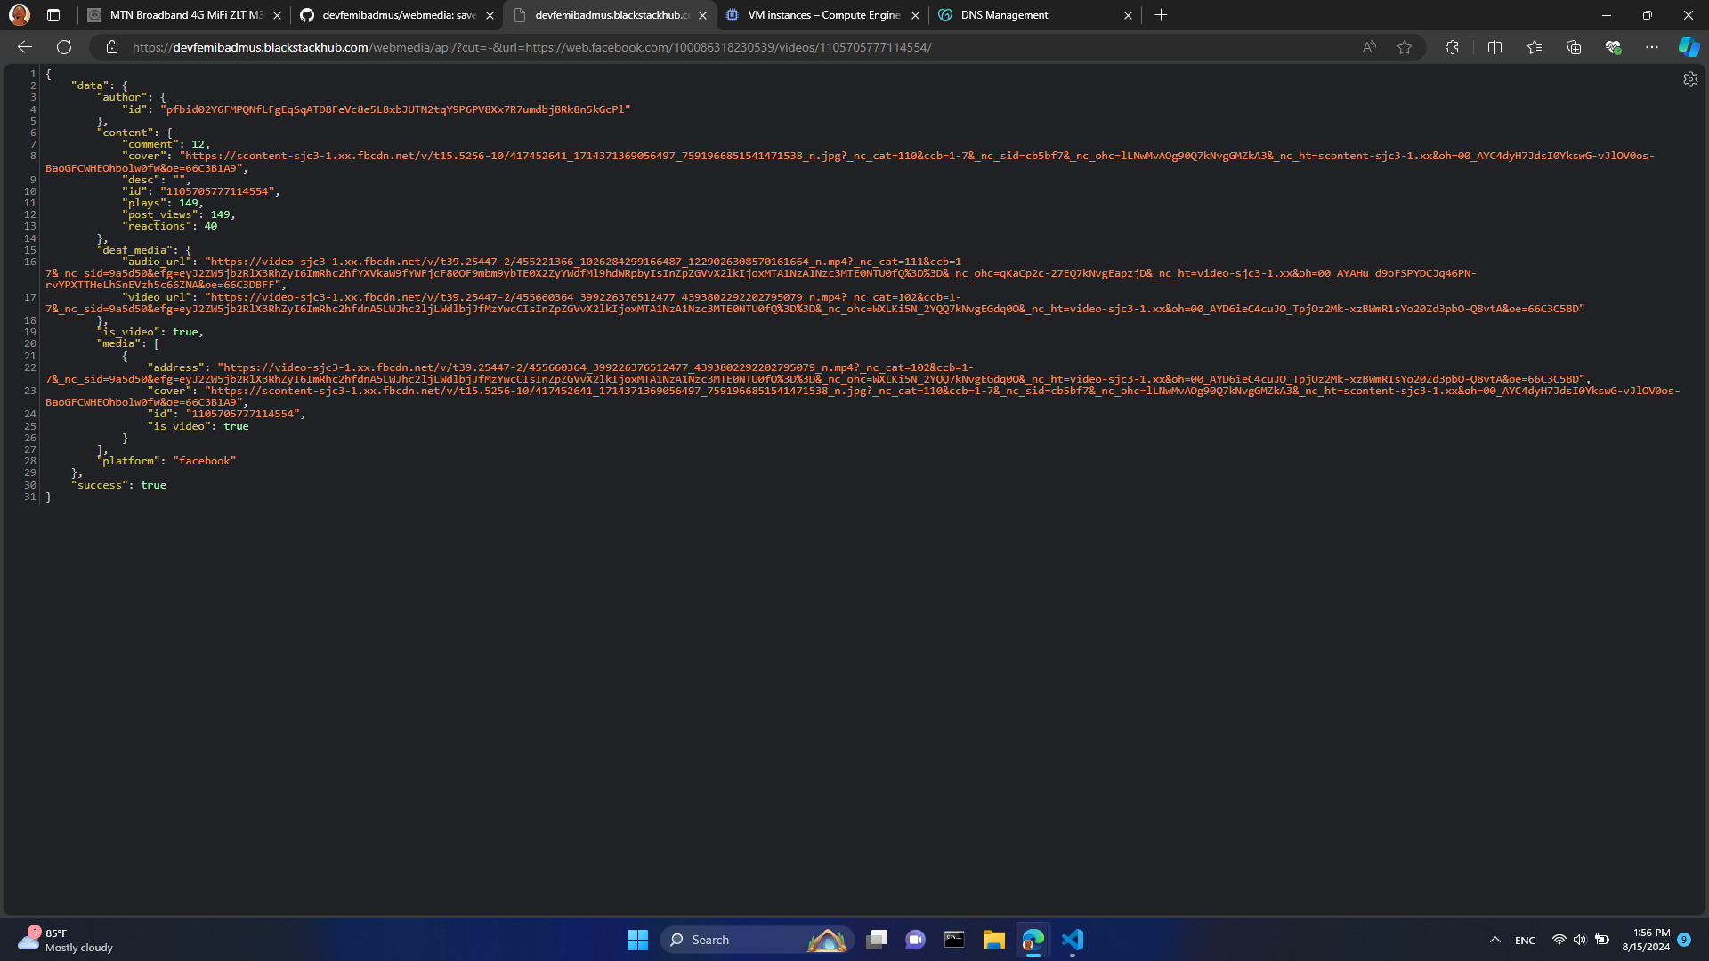Click the browser Back arrow button

[x=25, y=47]
